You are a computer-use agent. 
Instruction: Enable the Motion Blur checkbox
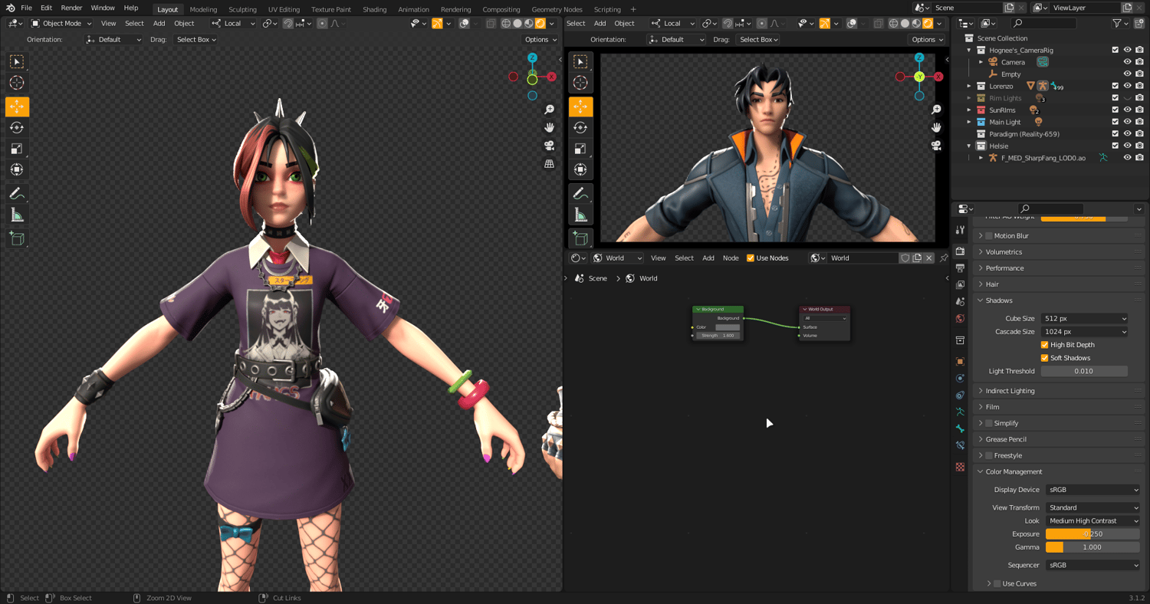(x=989, y=236)
